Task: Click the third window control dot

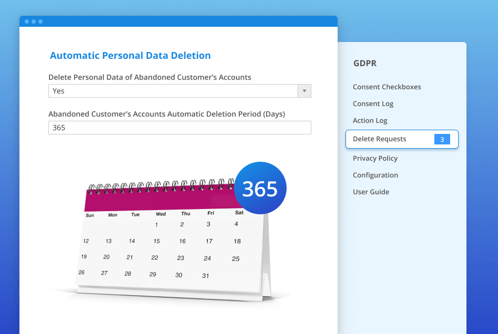Action: coord(40,22)
